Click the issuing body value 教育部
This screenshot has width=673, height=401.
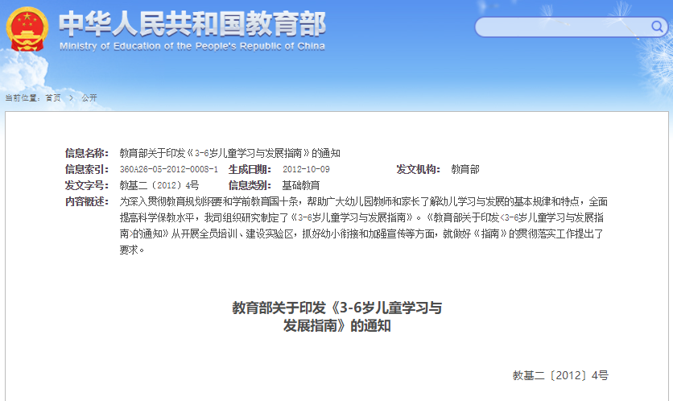[x=464, y=169]
